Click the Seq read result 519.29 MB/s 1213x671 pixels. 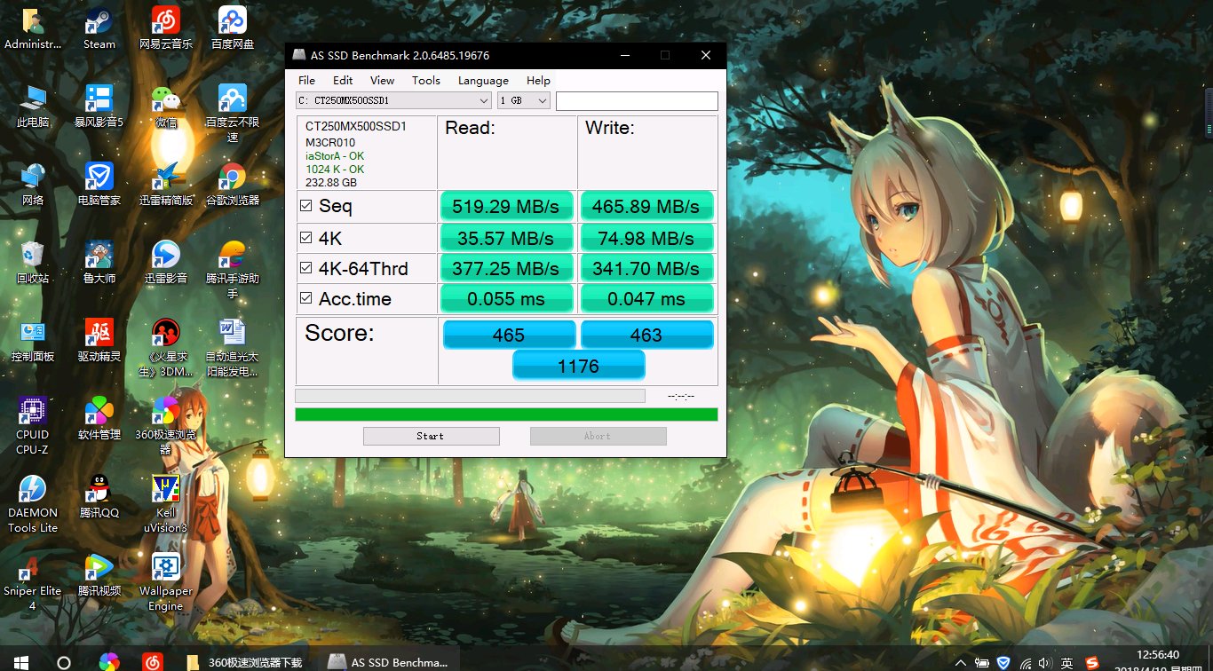pos(505,207)
